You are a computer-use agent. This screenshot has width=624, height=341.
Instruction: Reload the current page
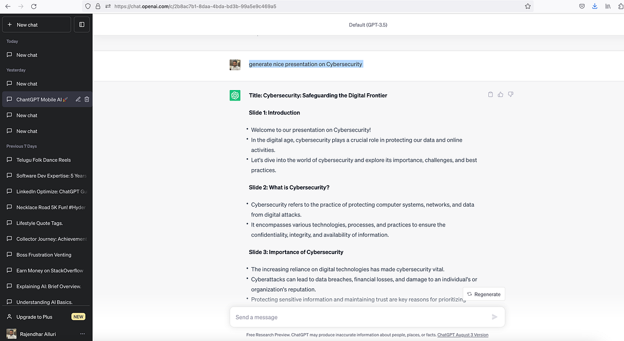34,6
